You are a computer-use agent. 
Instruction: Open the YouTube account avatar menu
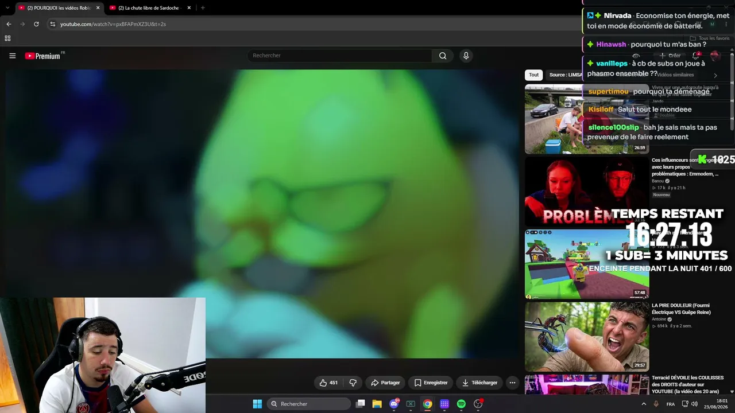(x=715, y=56)
